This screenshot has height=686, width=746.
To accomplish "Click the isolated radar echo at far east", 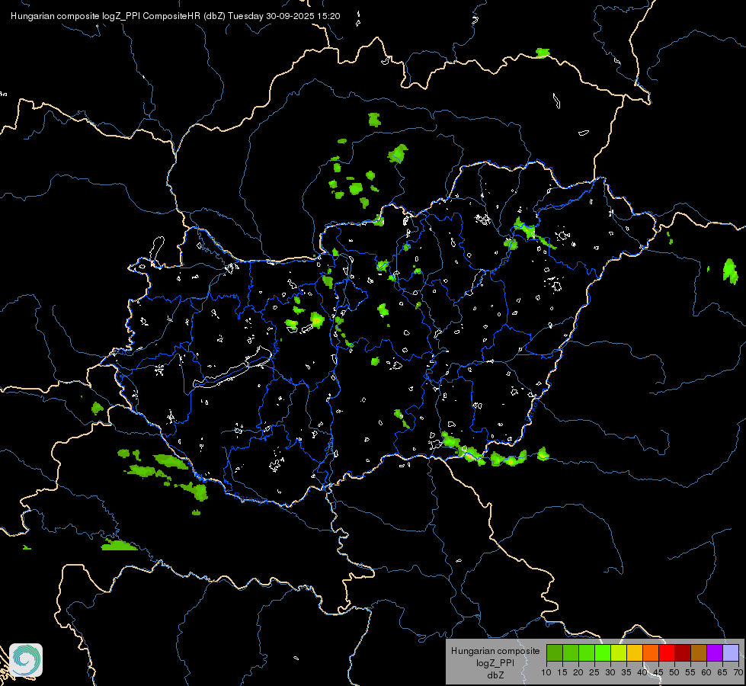I will coord(730,271).
